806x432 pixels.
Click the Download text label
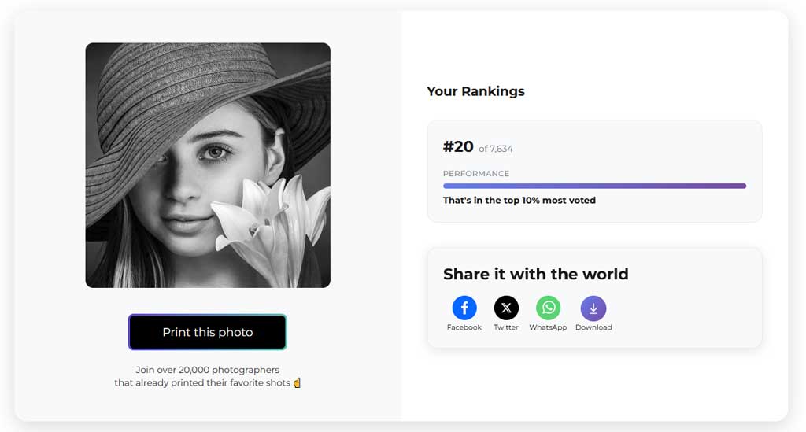pos(593,327)
